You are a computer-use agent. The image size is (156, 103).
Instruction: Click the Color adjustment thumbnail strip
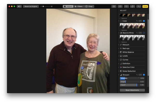tap(132, 26)
